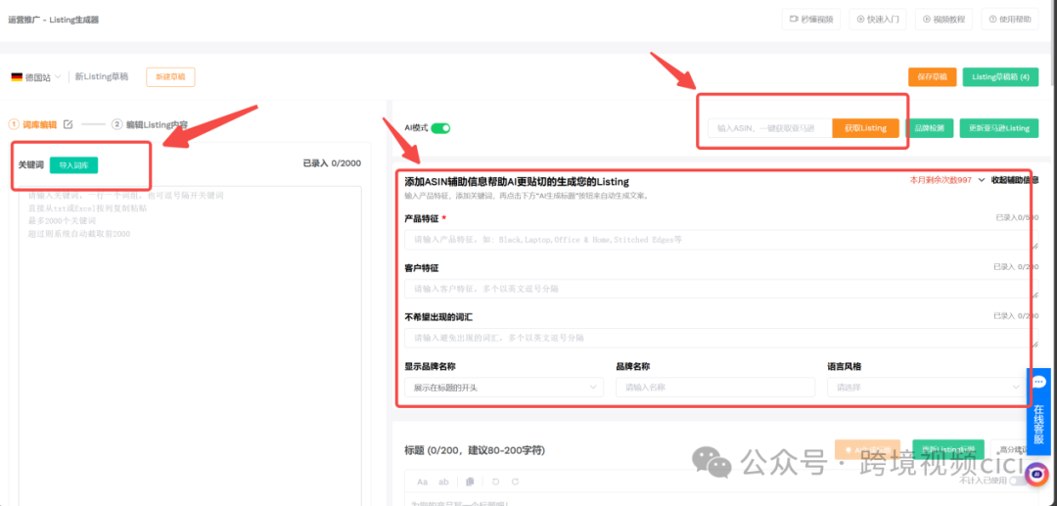Click the copy icon in title toolbar

tap(470, 482)
